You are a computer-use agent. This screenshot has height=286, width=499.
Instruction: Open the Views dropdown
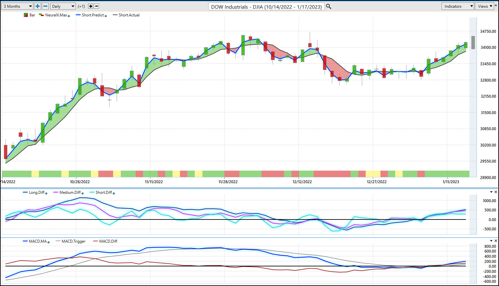[485, 6]
